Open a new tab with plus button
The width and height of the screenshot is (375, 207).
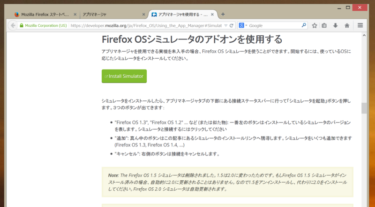click(223, 15)
